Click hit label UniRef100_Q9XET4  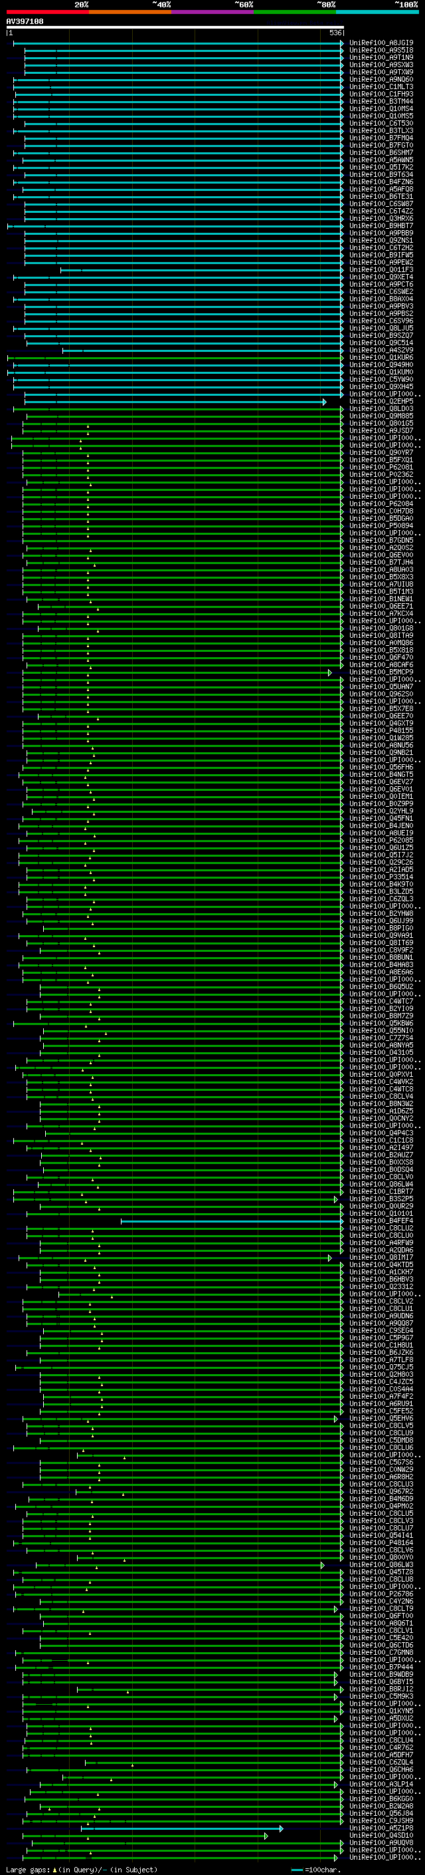tap(381, 277)
